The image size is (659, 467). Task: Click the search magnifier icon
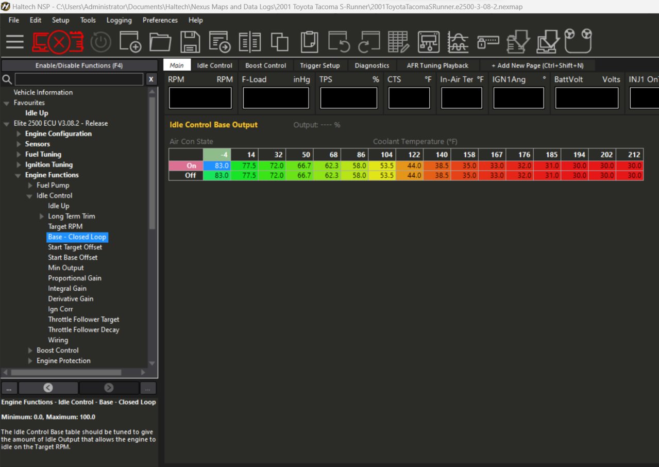pos(7,79)
